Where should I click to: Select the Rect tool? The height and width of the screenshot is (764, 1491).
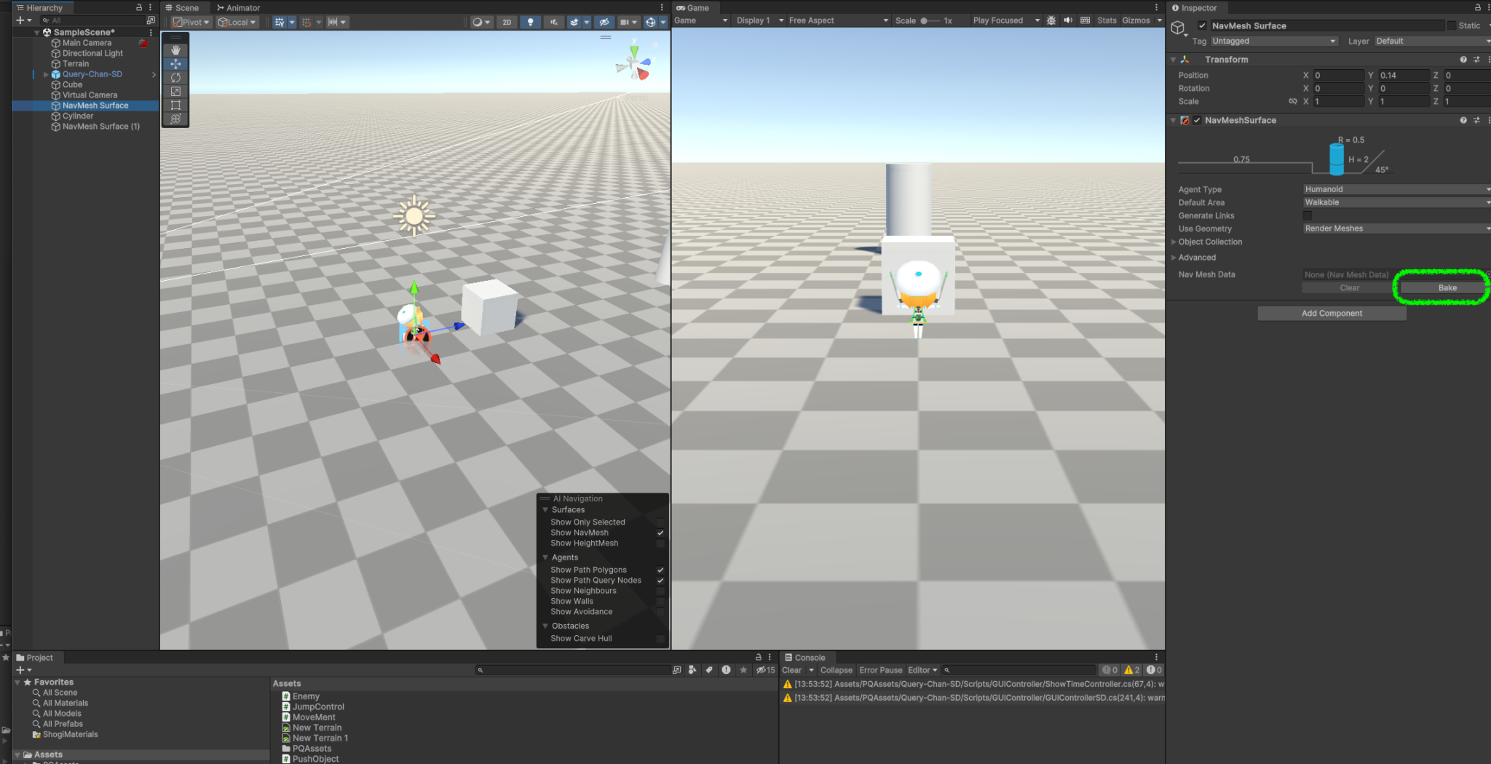(175, 105)
